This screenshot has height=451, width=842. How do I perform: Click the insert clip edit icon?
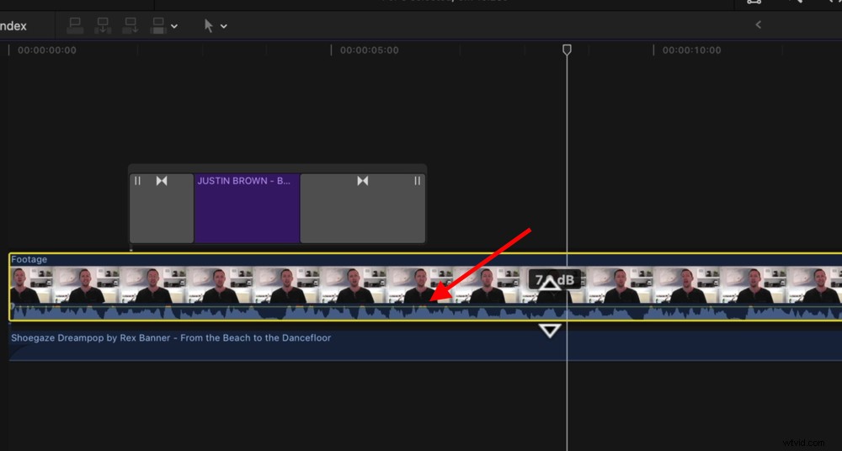[x=103, y=25]
